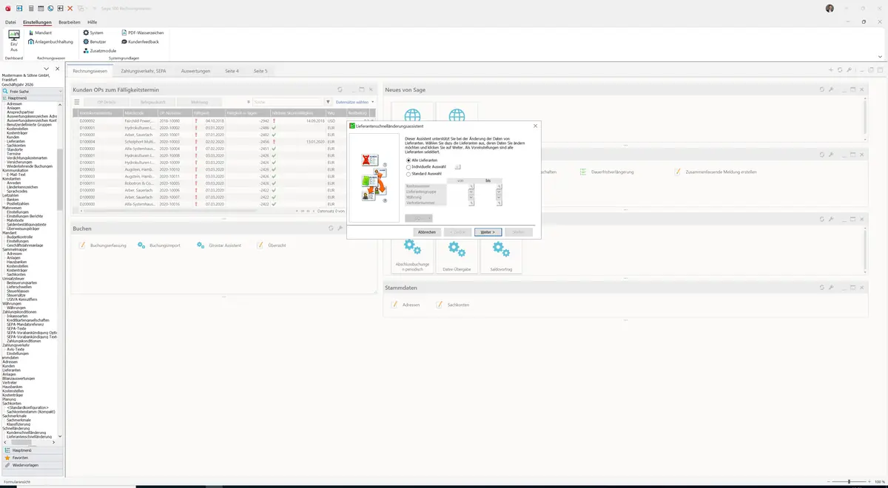Open PDF-Wasserzeichen settings
Screen dimensions: 888x488
tap(143, 33)
